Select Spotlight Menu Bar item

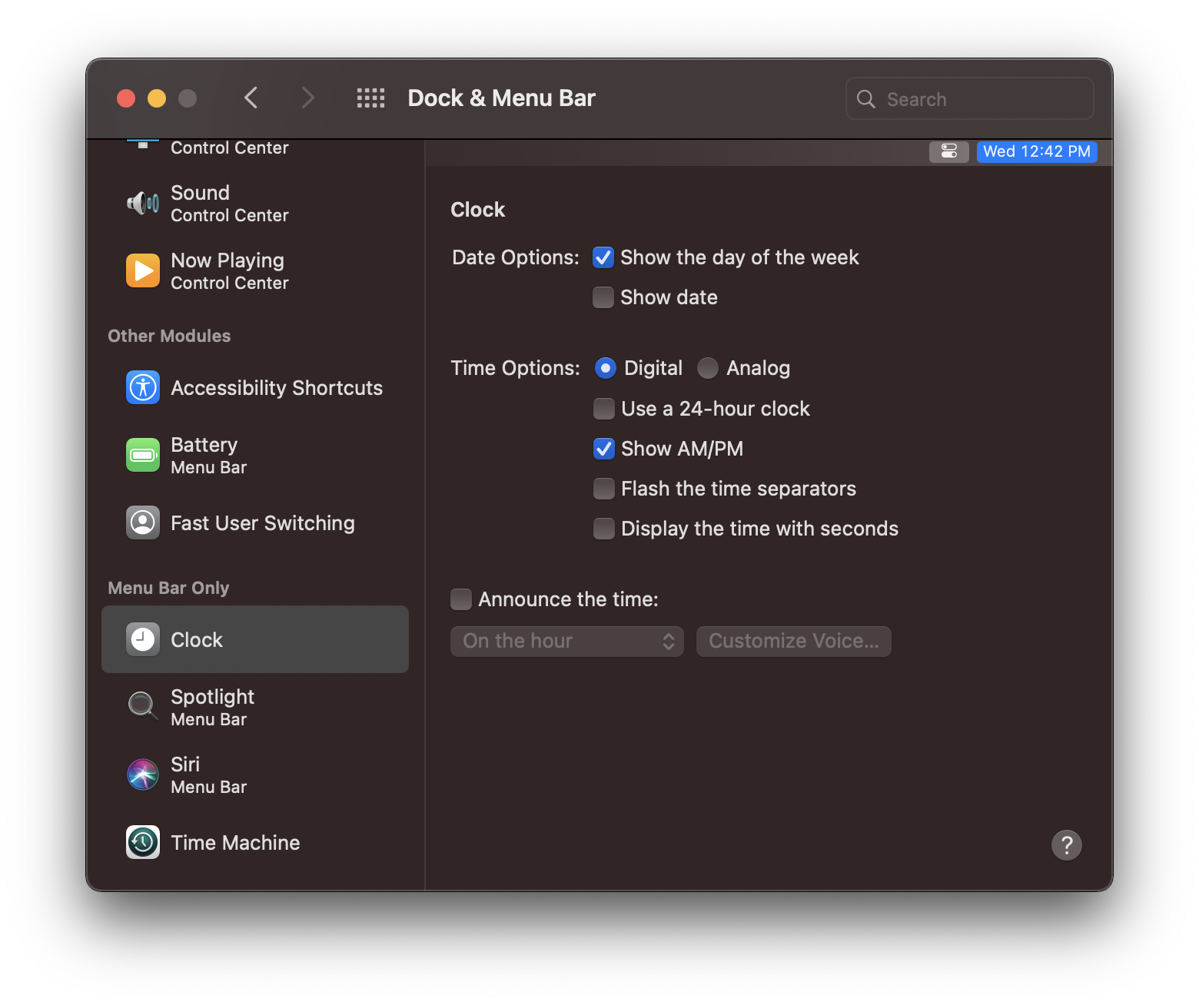255,707
